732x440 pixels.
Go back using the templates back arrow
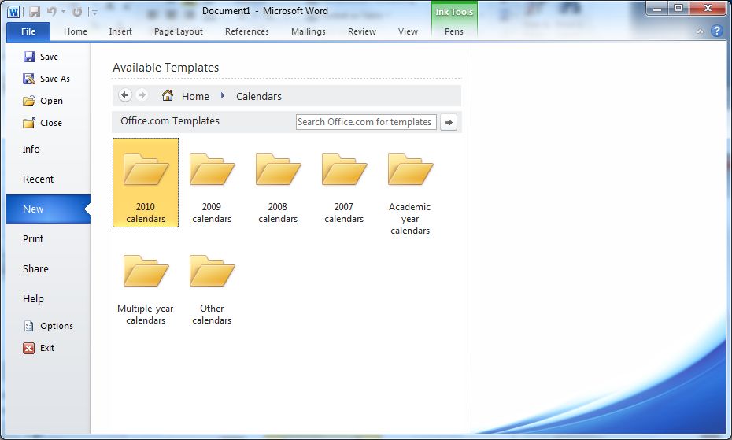click(x=125, y=95)
